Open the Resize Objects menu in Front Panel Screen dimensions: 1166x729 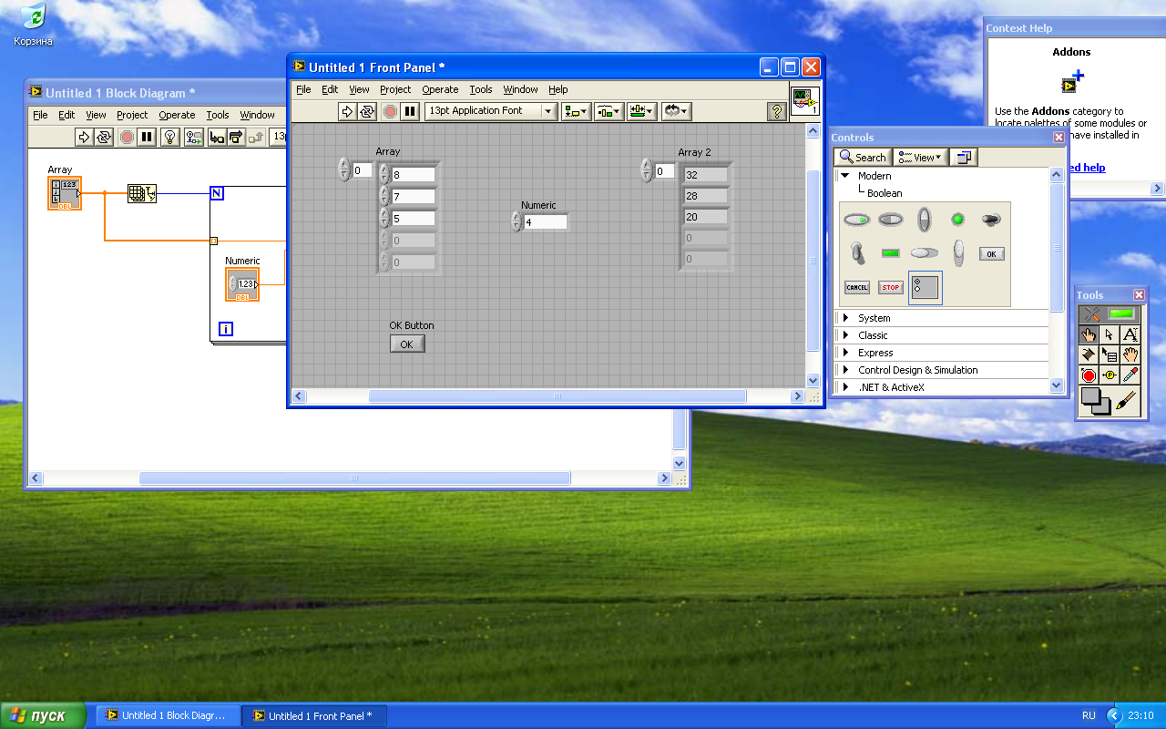[x=642, y=111]
